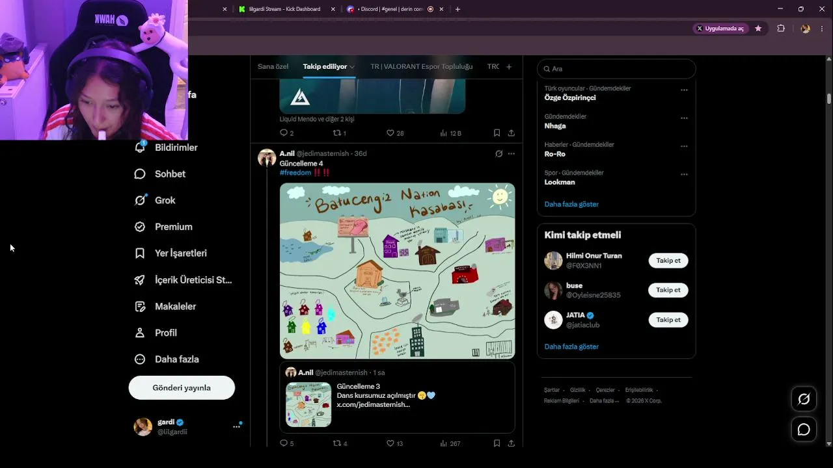Viewport: 833px width, 468px height.
Task: Follow JATIA account
Action: pos(668,320)
